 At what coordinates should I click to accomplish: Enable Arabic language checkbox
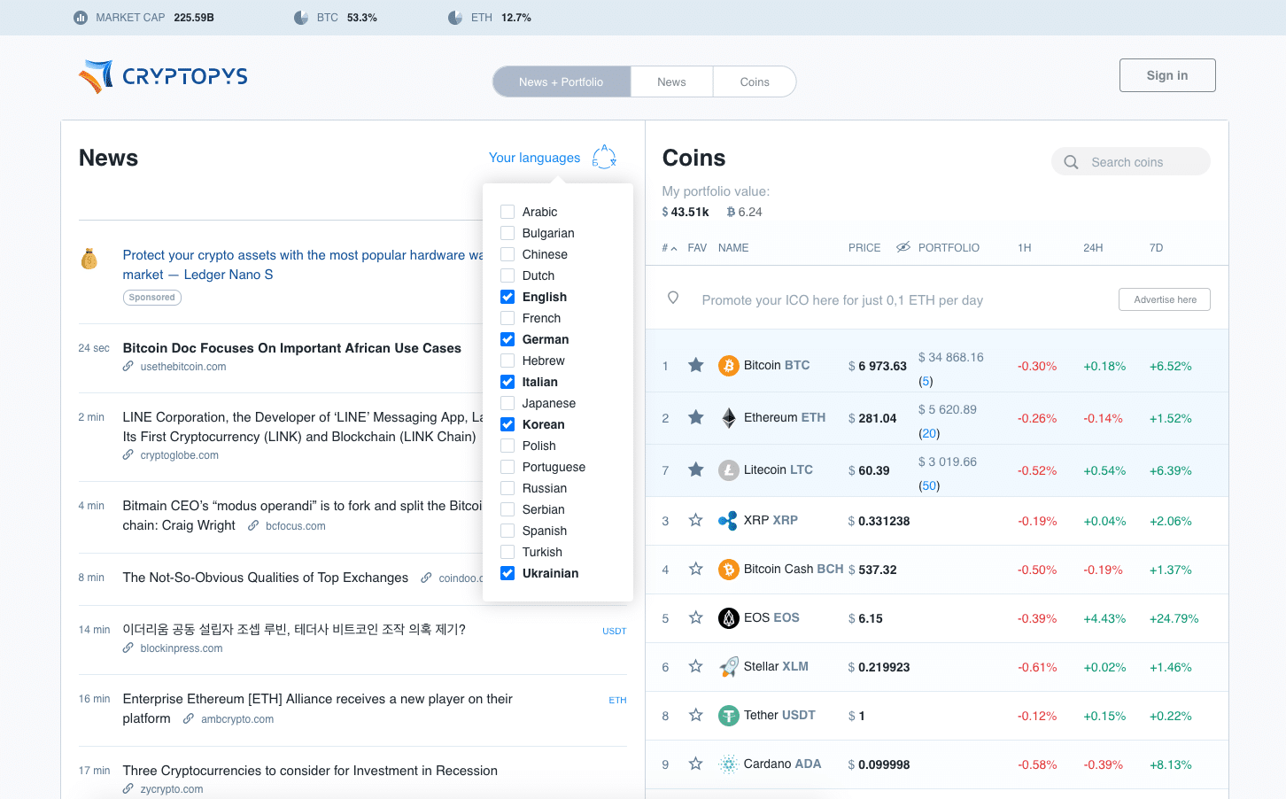pos(507,212)
